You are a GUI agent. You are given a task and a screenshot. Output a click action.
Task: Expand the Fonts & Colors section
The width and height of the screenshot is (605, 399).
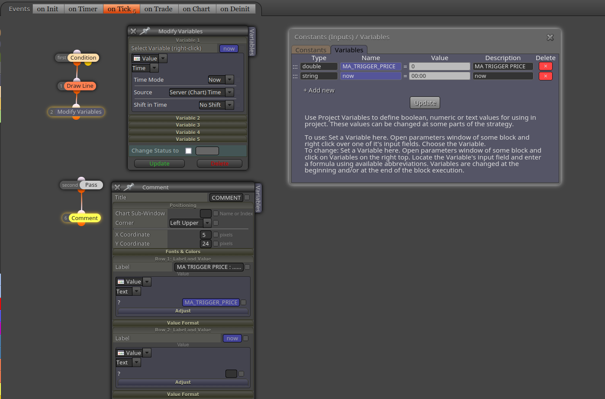click(183, 252)
